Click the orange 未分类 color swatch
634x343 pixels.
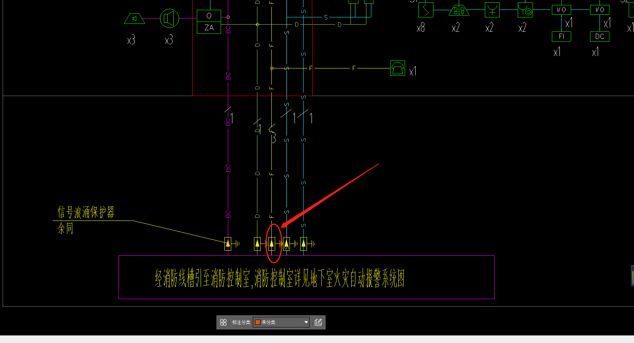[258, 322]
